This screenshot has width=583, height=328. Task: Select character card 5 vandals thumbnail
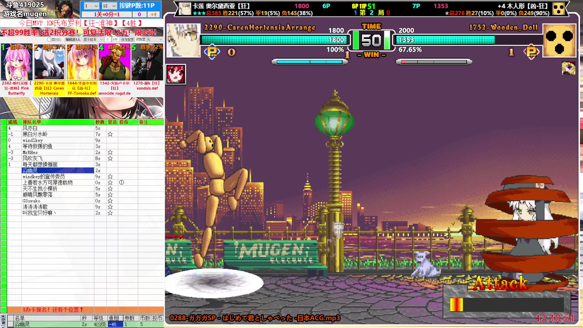147,62
